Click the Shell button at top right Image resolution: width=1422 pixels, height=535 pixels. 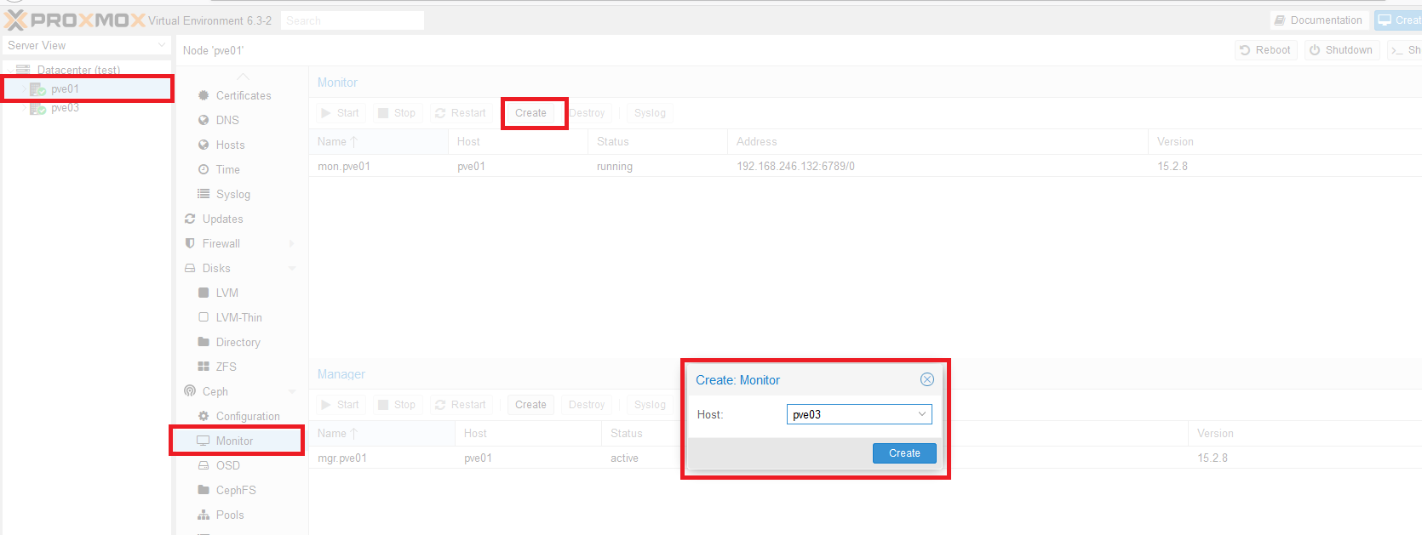point(1405,50)
